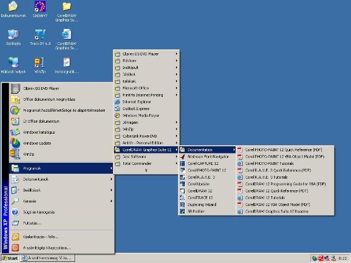Click the Start button on the taskbar
351x263 pixels.
10,258
